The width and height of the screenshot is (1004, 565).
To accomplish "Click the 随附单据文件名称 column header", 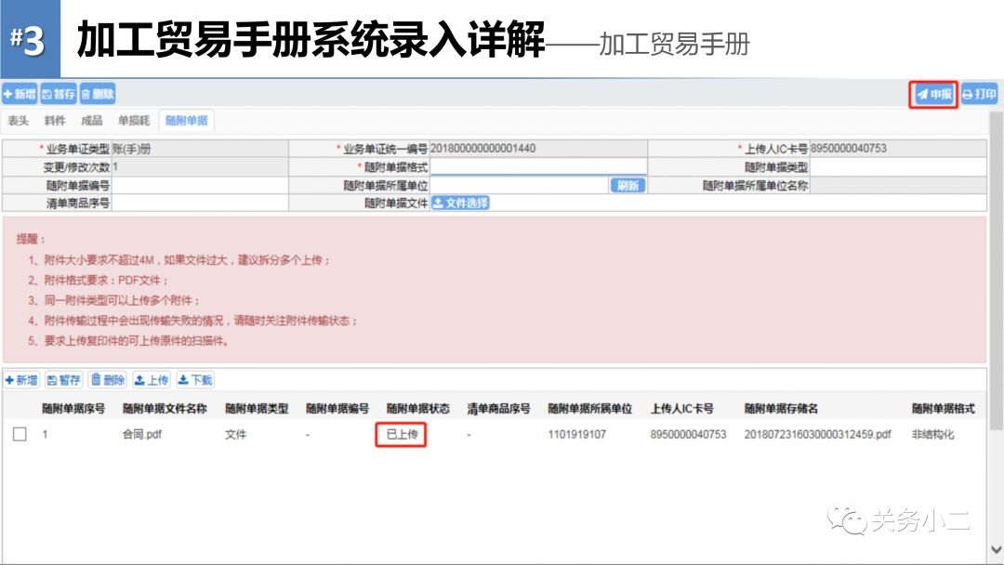I will [x=165, y=408].
